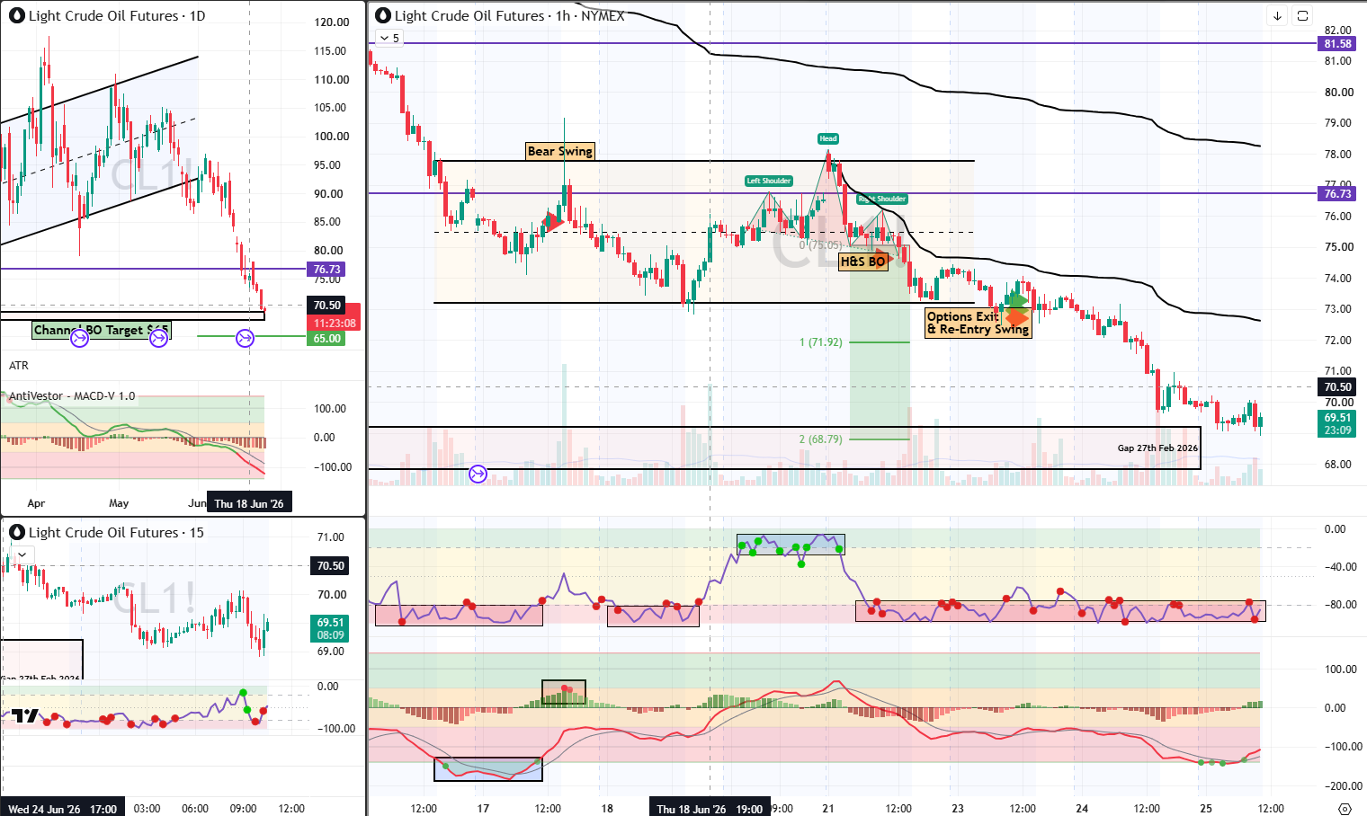The image size is (1367, 816).
Task: Expand the legend chevron on the 15-minute chart
Action: coord(22,554)
